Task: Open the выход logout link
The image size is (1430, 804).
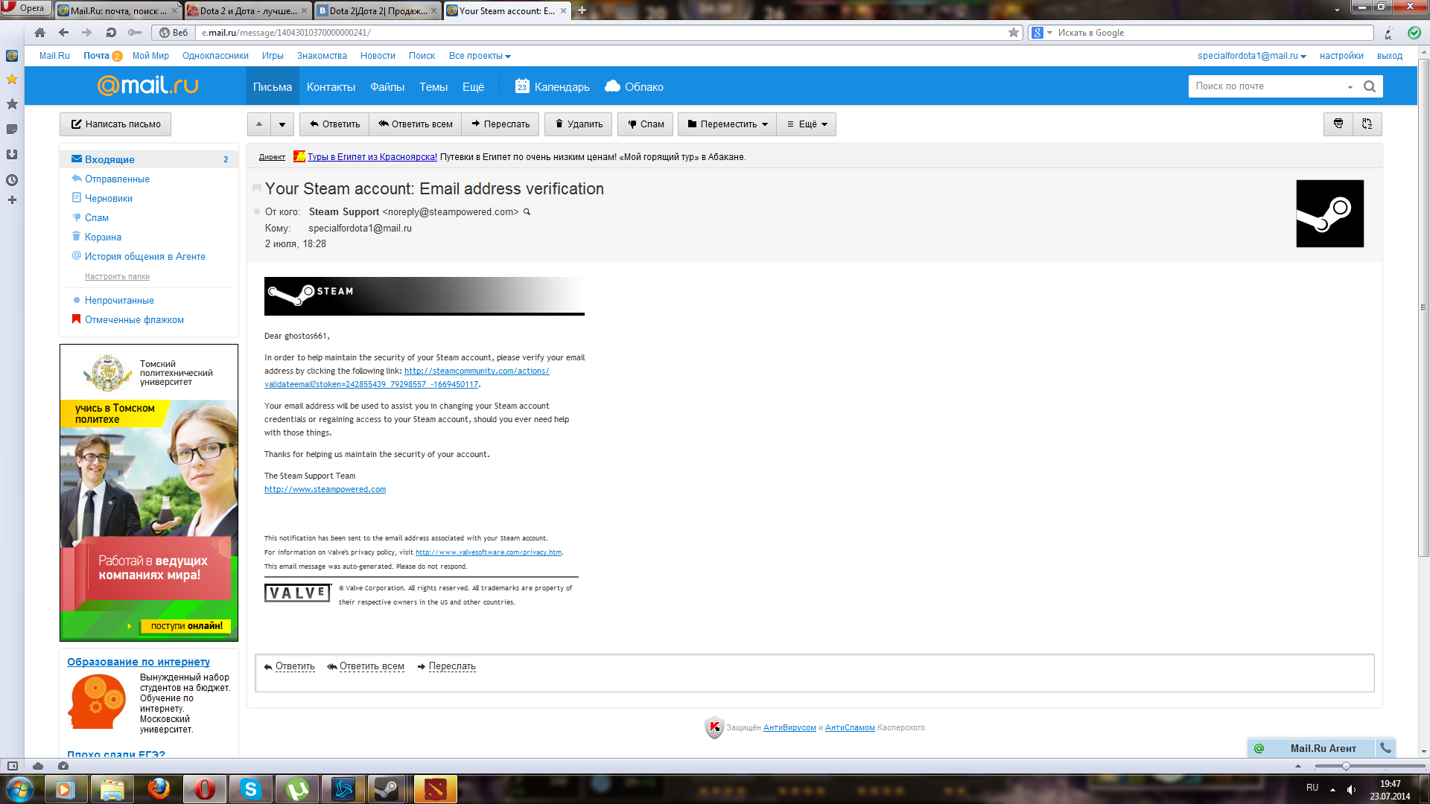Action: [x=1390, y=56]
